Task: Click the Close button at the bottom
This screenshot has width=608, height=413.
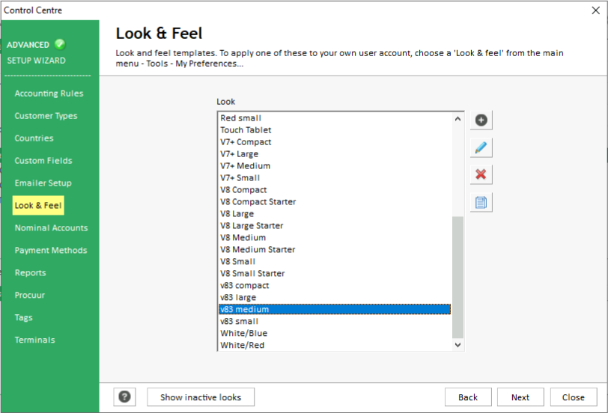Action: tap(574, 397)
